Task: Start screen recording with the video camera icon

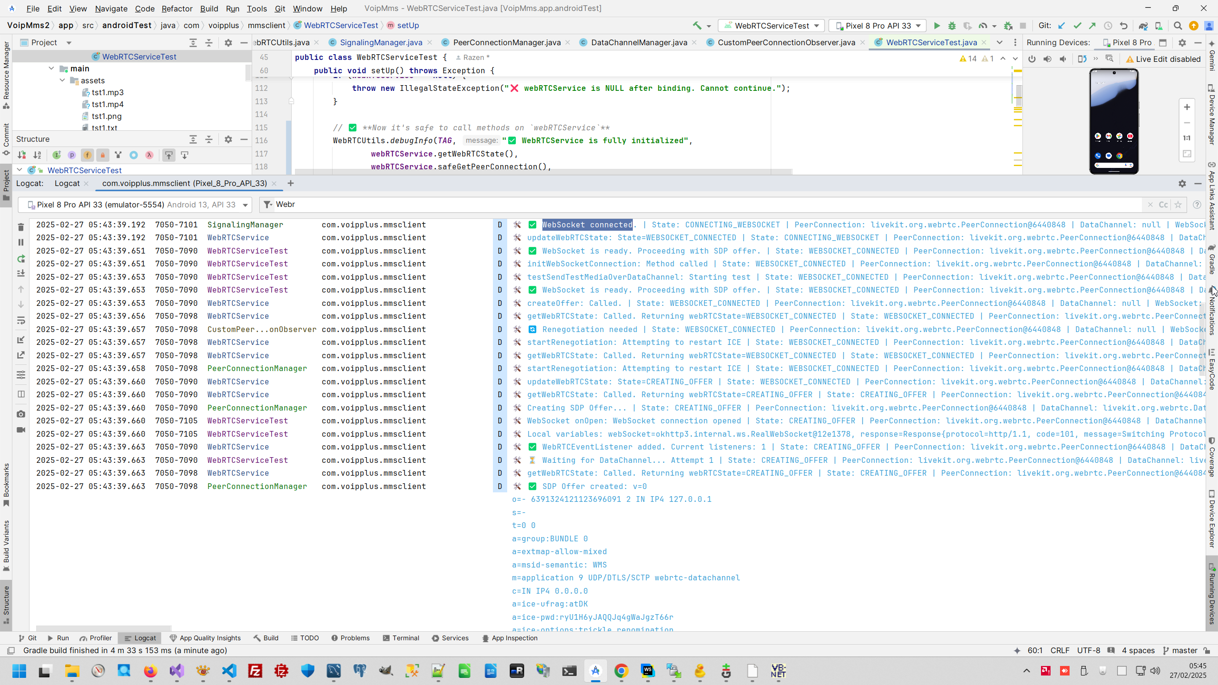Action: (21, 430)
